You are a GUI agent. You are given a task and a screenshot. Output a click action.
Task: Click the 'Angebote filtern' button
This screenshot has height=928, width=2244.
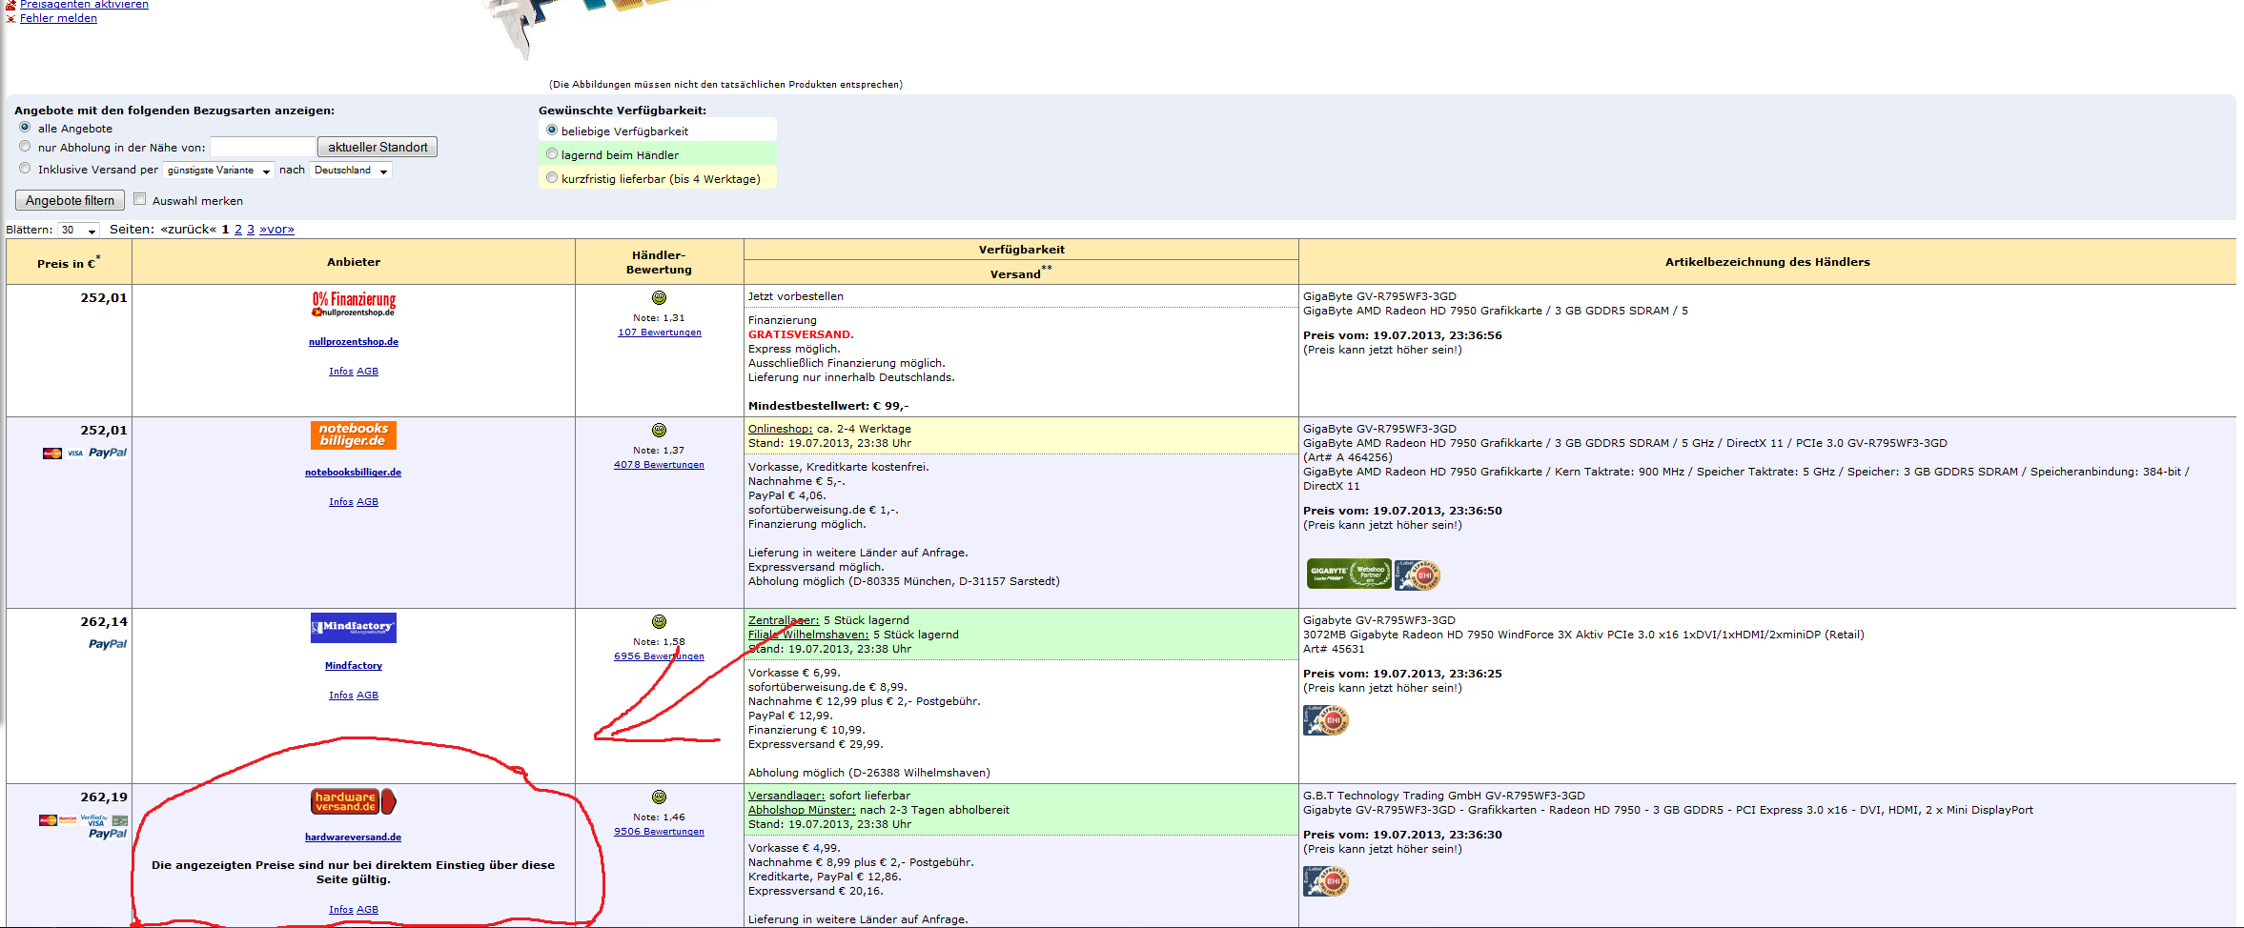pyautogui.click(x=70, y=200)
